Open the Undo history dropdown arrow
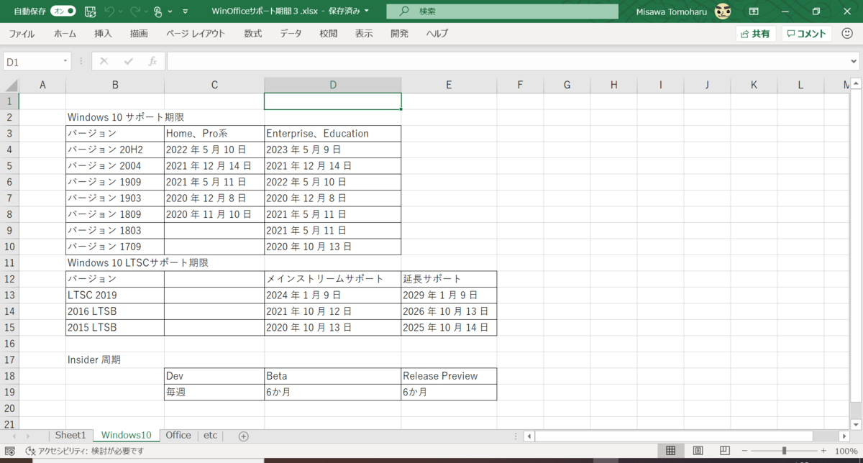 (x=121, y=12)
